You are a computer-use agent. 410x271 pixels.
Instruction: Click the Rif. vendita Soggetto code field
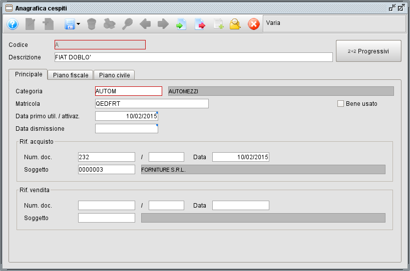tap(107, 218)
